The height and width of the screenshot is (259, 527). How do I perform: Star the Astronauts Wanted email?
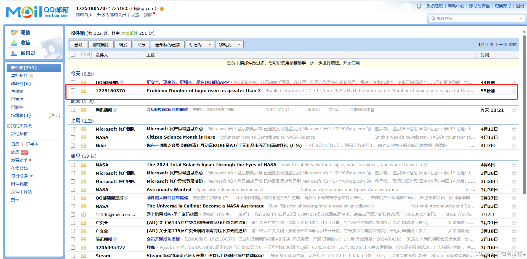click(514, 190)
